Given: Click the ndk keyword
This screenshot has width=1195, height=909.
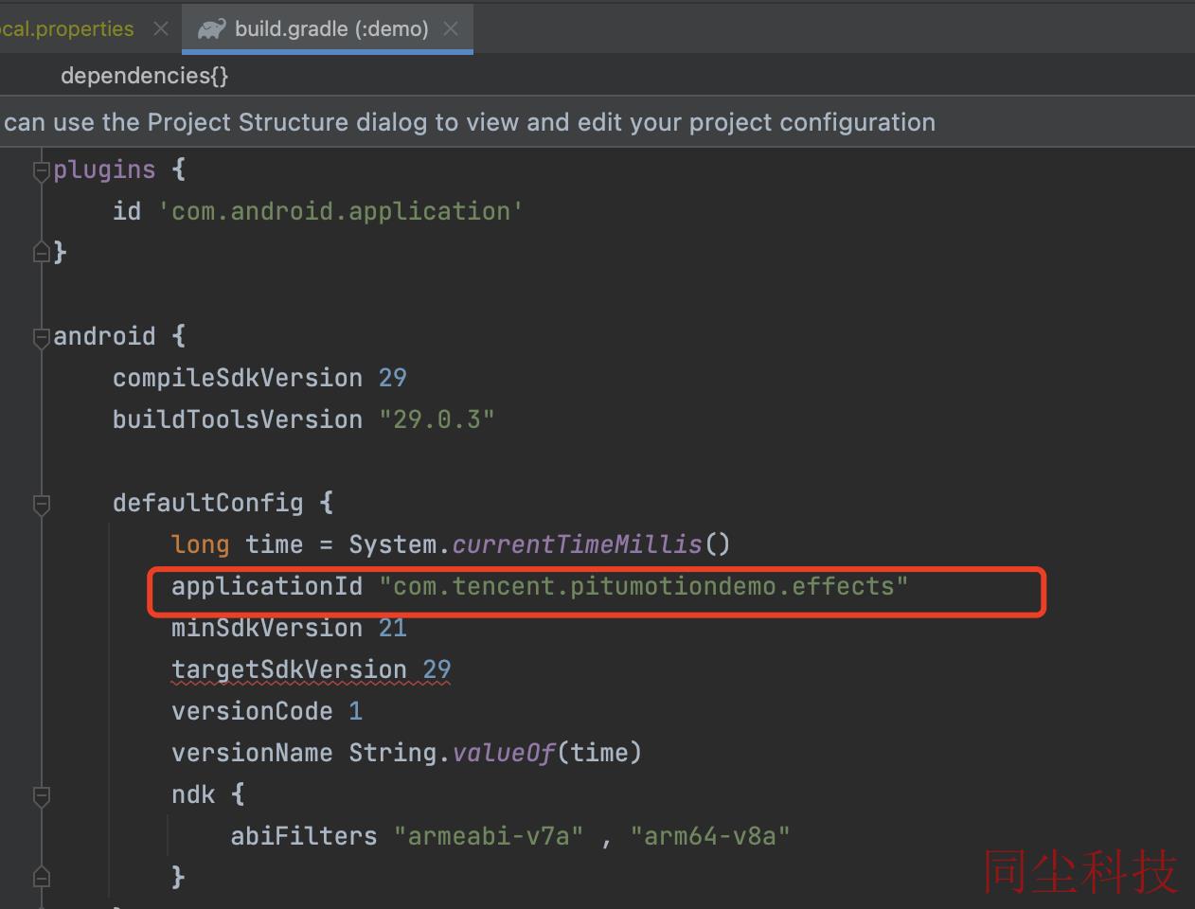Looking at the screenshot, I should 193,794.
